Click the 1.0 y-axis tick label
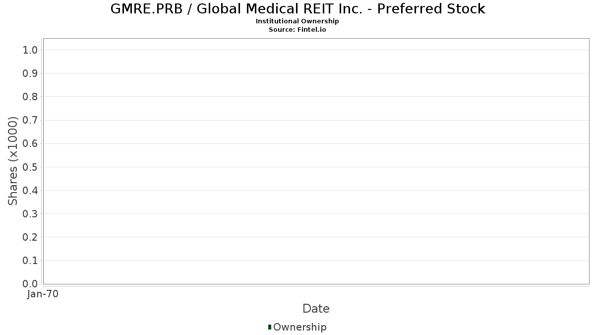This screenshot has width=595, height=335. 30,50
